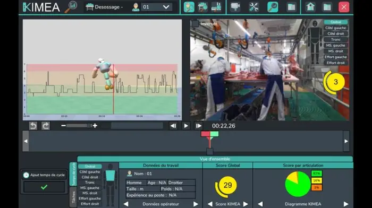
Task: Click the Ajout temps de cycle button
Action: 44,175
